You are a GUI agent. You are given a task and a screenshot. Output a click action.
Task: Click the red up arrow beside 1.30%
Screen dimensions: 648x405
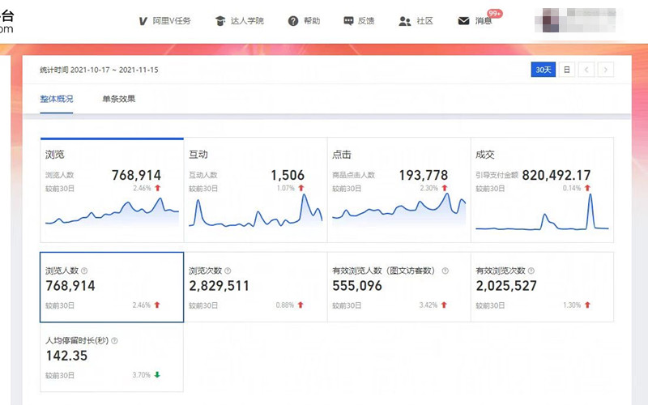pyautogui.click(x=587, y=305)
